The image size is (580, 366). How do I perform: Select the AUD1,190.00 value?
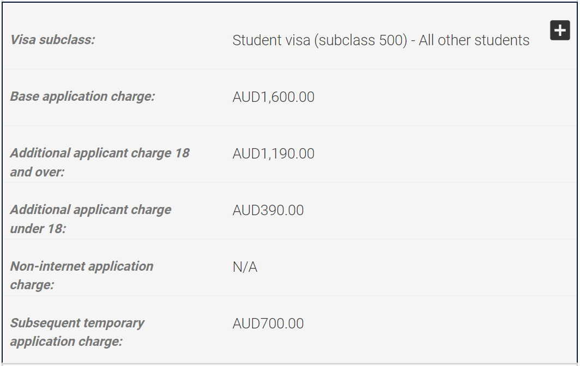[x=273, y=154]
